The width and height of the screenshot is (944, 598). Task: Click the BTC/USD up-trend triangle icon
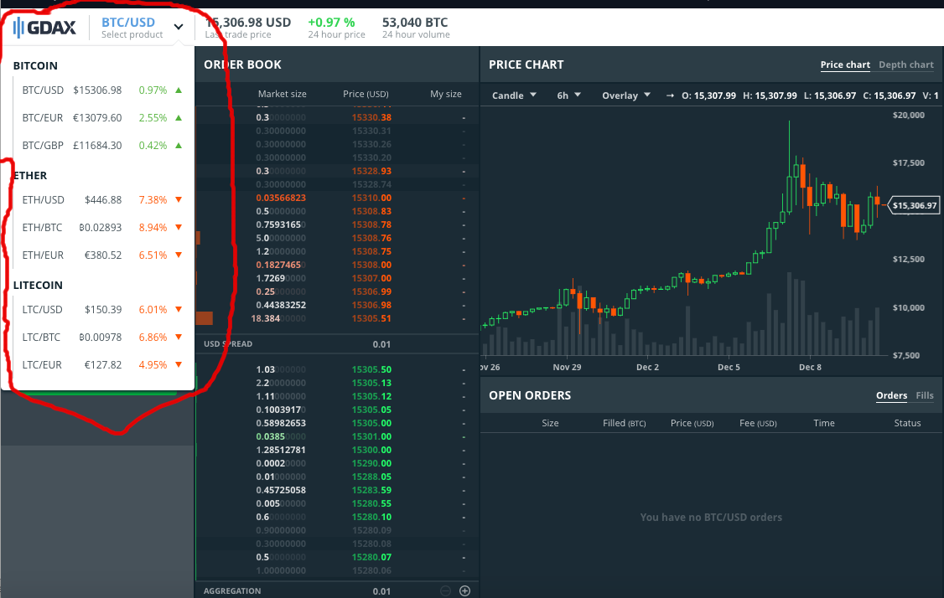[x=179, y=90]
